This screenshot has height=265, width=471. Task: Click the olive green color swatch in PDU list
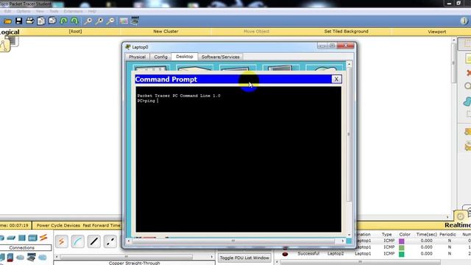[x=401, y=247]
